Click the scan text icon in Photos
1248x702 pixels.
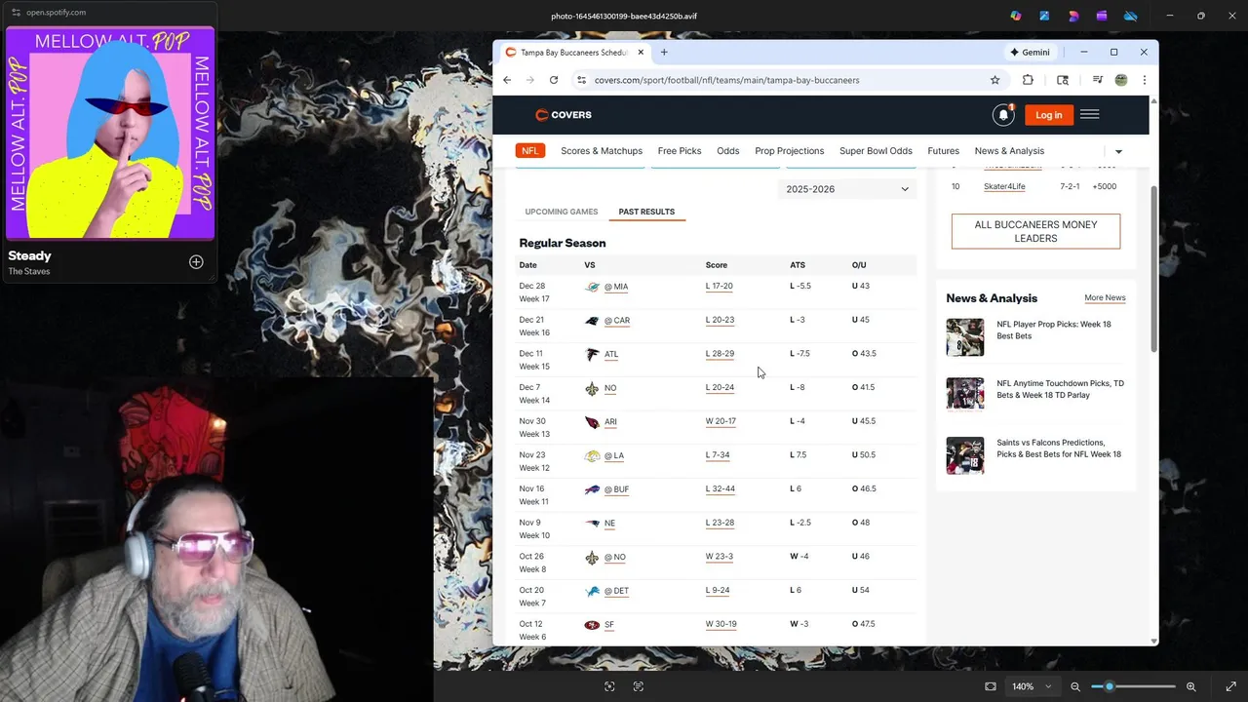pos(639,686)
